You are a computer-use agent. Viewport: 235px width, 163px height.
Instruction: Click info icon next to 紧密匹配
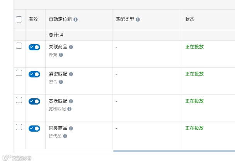[71, 74]
